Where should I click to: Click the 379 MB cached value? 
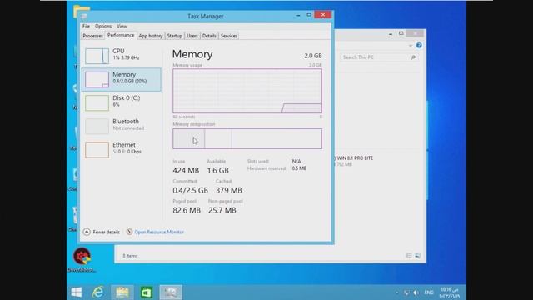coord(229,191)
